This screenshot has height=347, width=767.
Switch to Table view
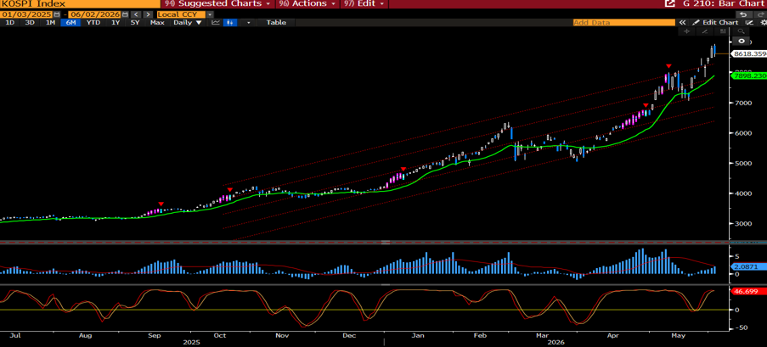pyautogui.click(x=276, y=22)
